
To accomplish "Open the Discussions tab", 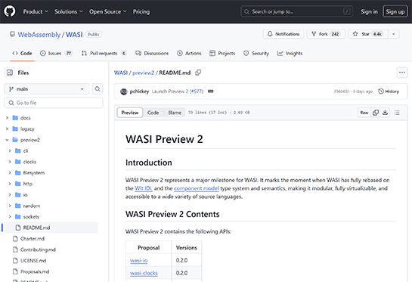I will [152, 53].
